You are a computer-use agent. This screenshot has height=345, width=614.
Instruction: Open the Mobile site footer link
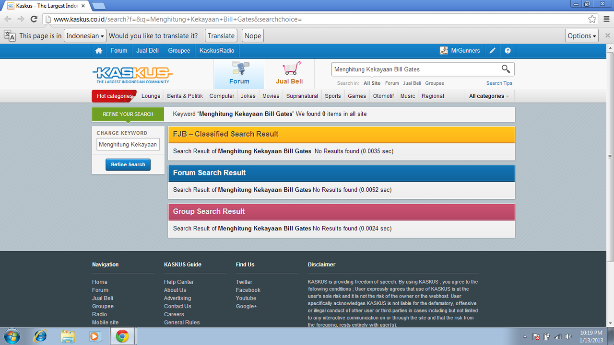click(105, 322)
